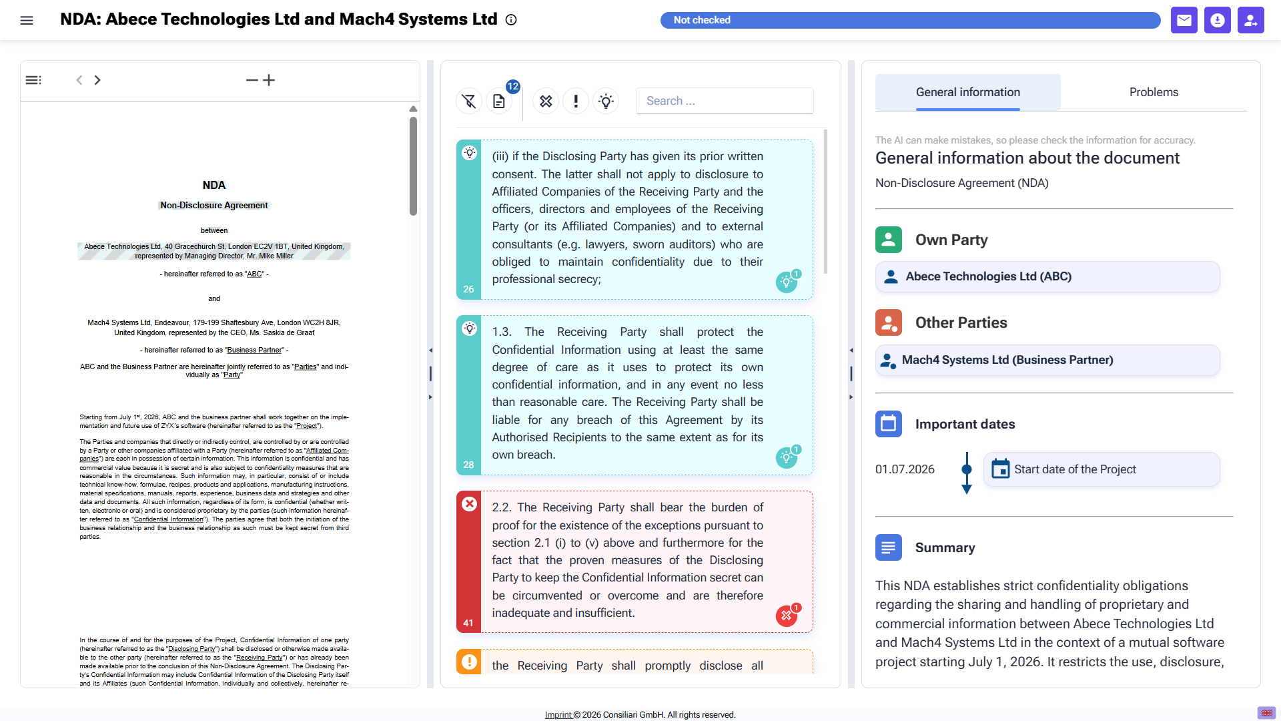Screen dimensions: 1281x721
Task: Open the suggestion badge on clause 26
Action: (x=787, y=282)
